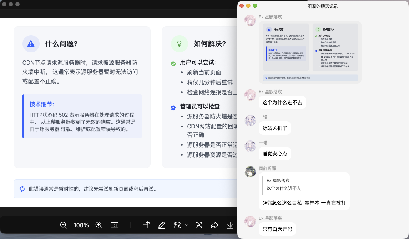Select the message bubble 睡觉安心点

point(274,153)
